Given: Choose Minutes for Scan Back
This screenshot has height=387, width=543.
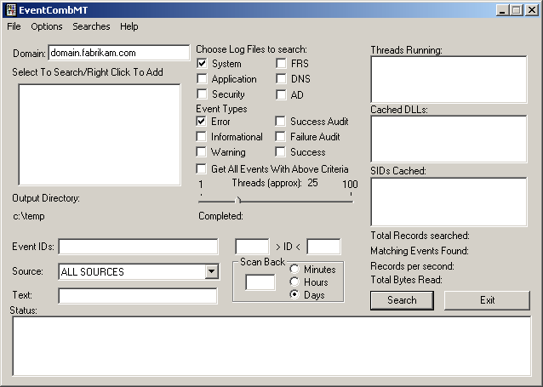Looking at the screenshot, I should 294,270.
